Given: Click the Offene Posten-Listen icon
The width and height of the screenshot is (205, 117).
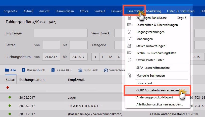Looking at the screenshot, I should pos(129,60).
